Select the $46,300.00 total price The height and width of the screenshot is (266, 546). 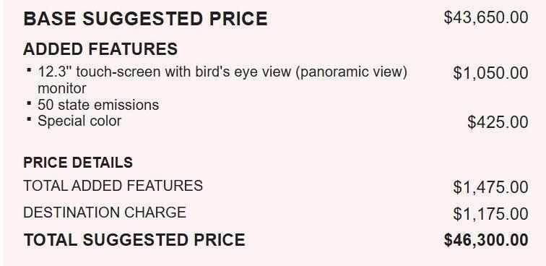tap(486, 240)
